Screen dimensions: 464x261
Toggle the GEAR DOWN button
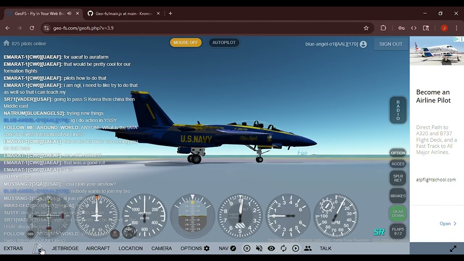398,214
